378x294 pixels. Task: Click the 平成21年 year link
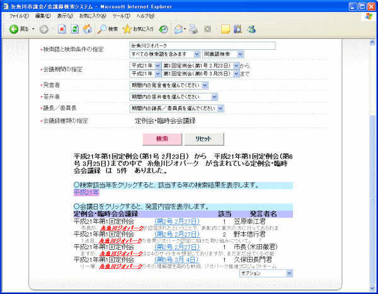point(86,192)
